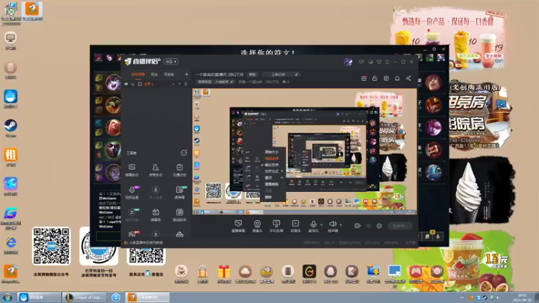Open the QQ penguin desktop shortcut

330,274
